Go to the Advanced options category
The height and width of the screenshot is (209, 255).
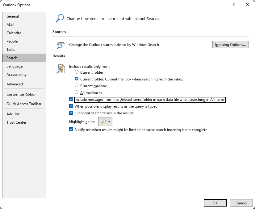click(15, 84)
